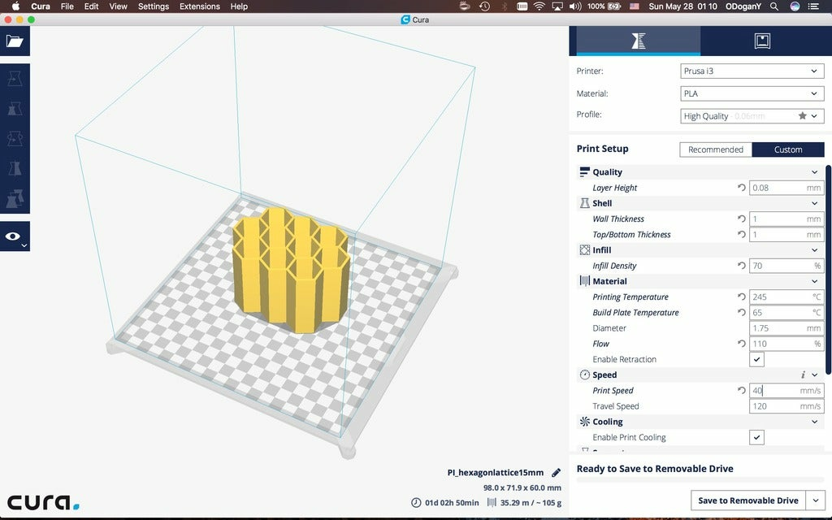Edit job name with the pencil icon

click(556, 472)
